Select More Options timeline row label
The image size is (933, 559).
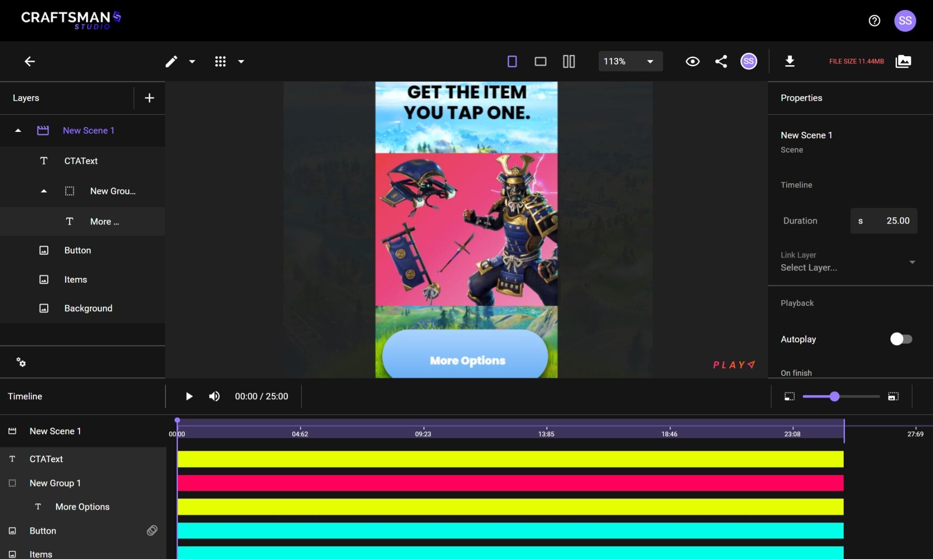(x=82, y=507)
